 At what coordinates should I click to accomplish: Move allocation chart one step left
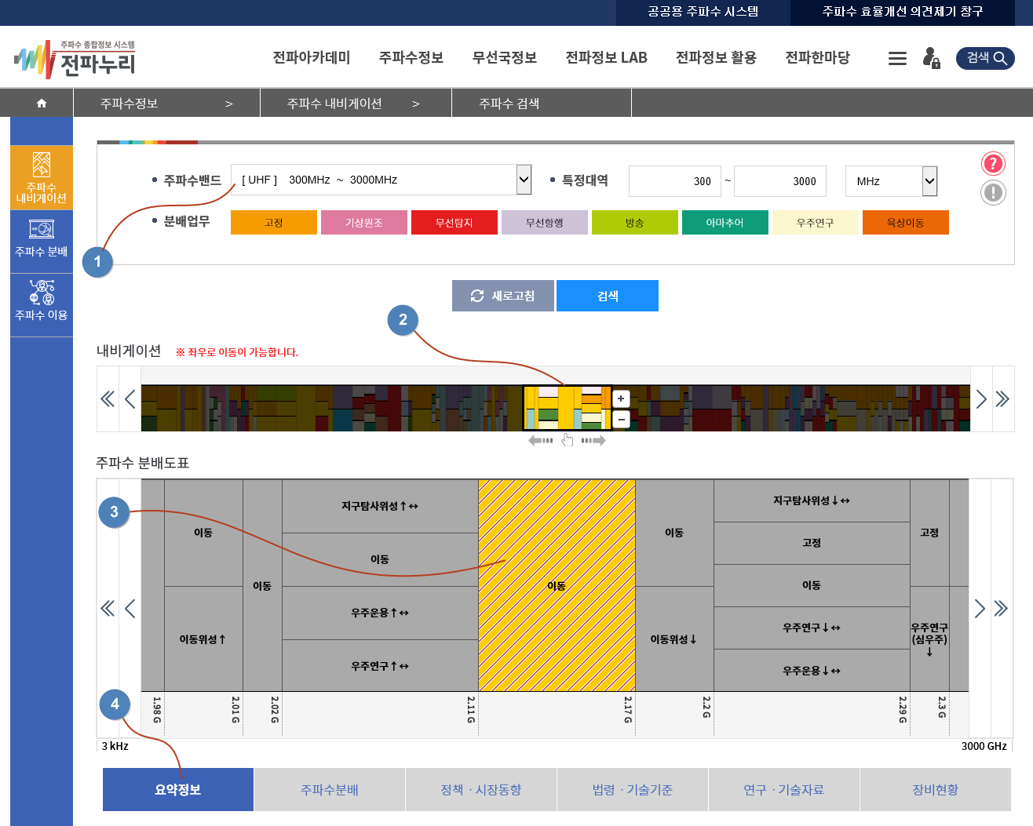(x=130, y=609)
